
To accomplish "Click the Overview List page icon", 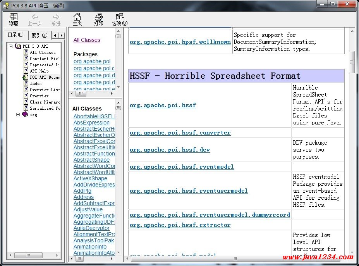I will [x=26, y=90].
